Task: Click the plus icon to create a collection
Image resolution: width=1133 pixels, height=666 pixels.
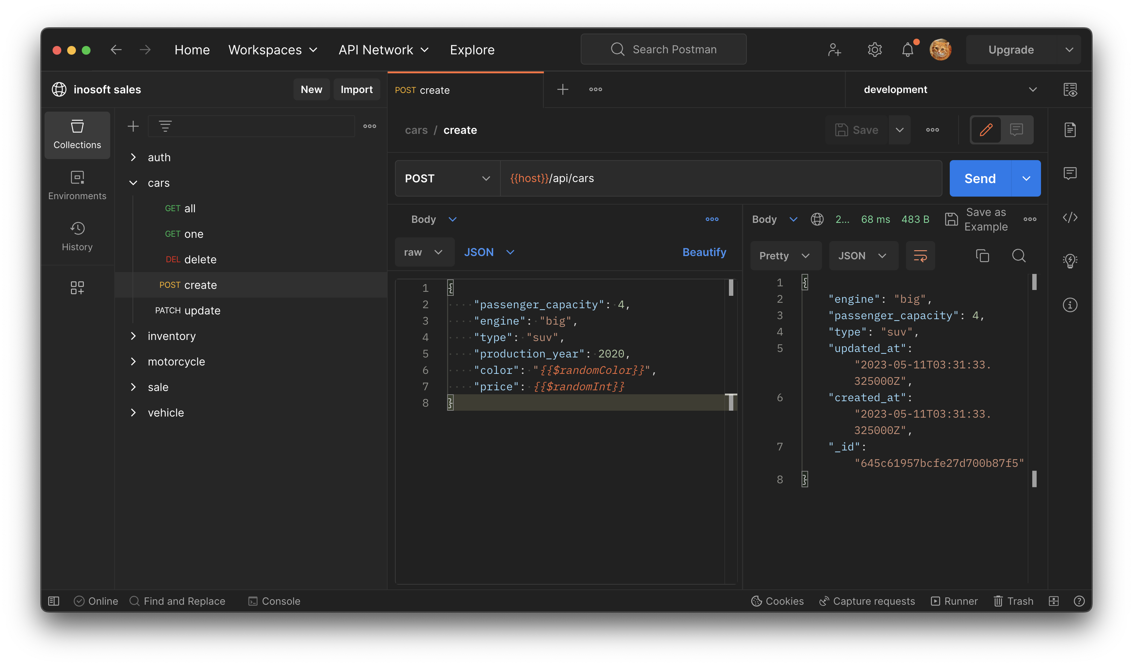Action: pyautogui.click(x=133, y=126)
